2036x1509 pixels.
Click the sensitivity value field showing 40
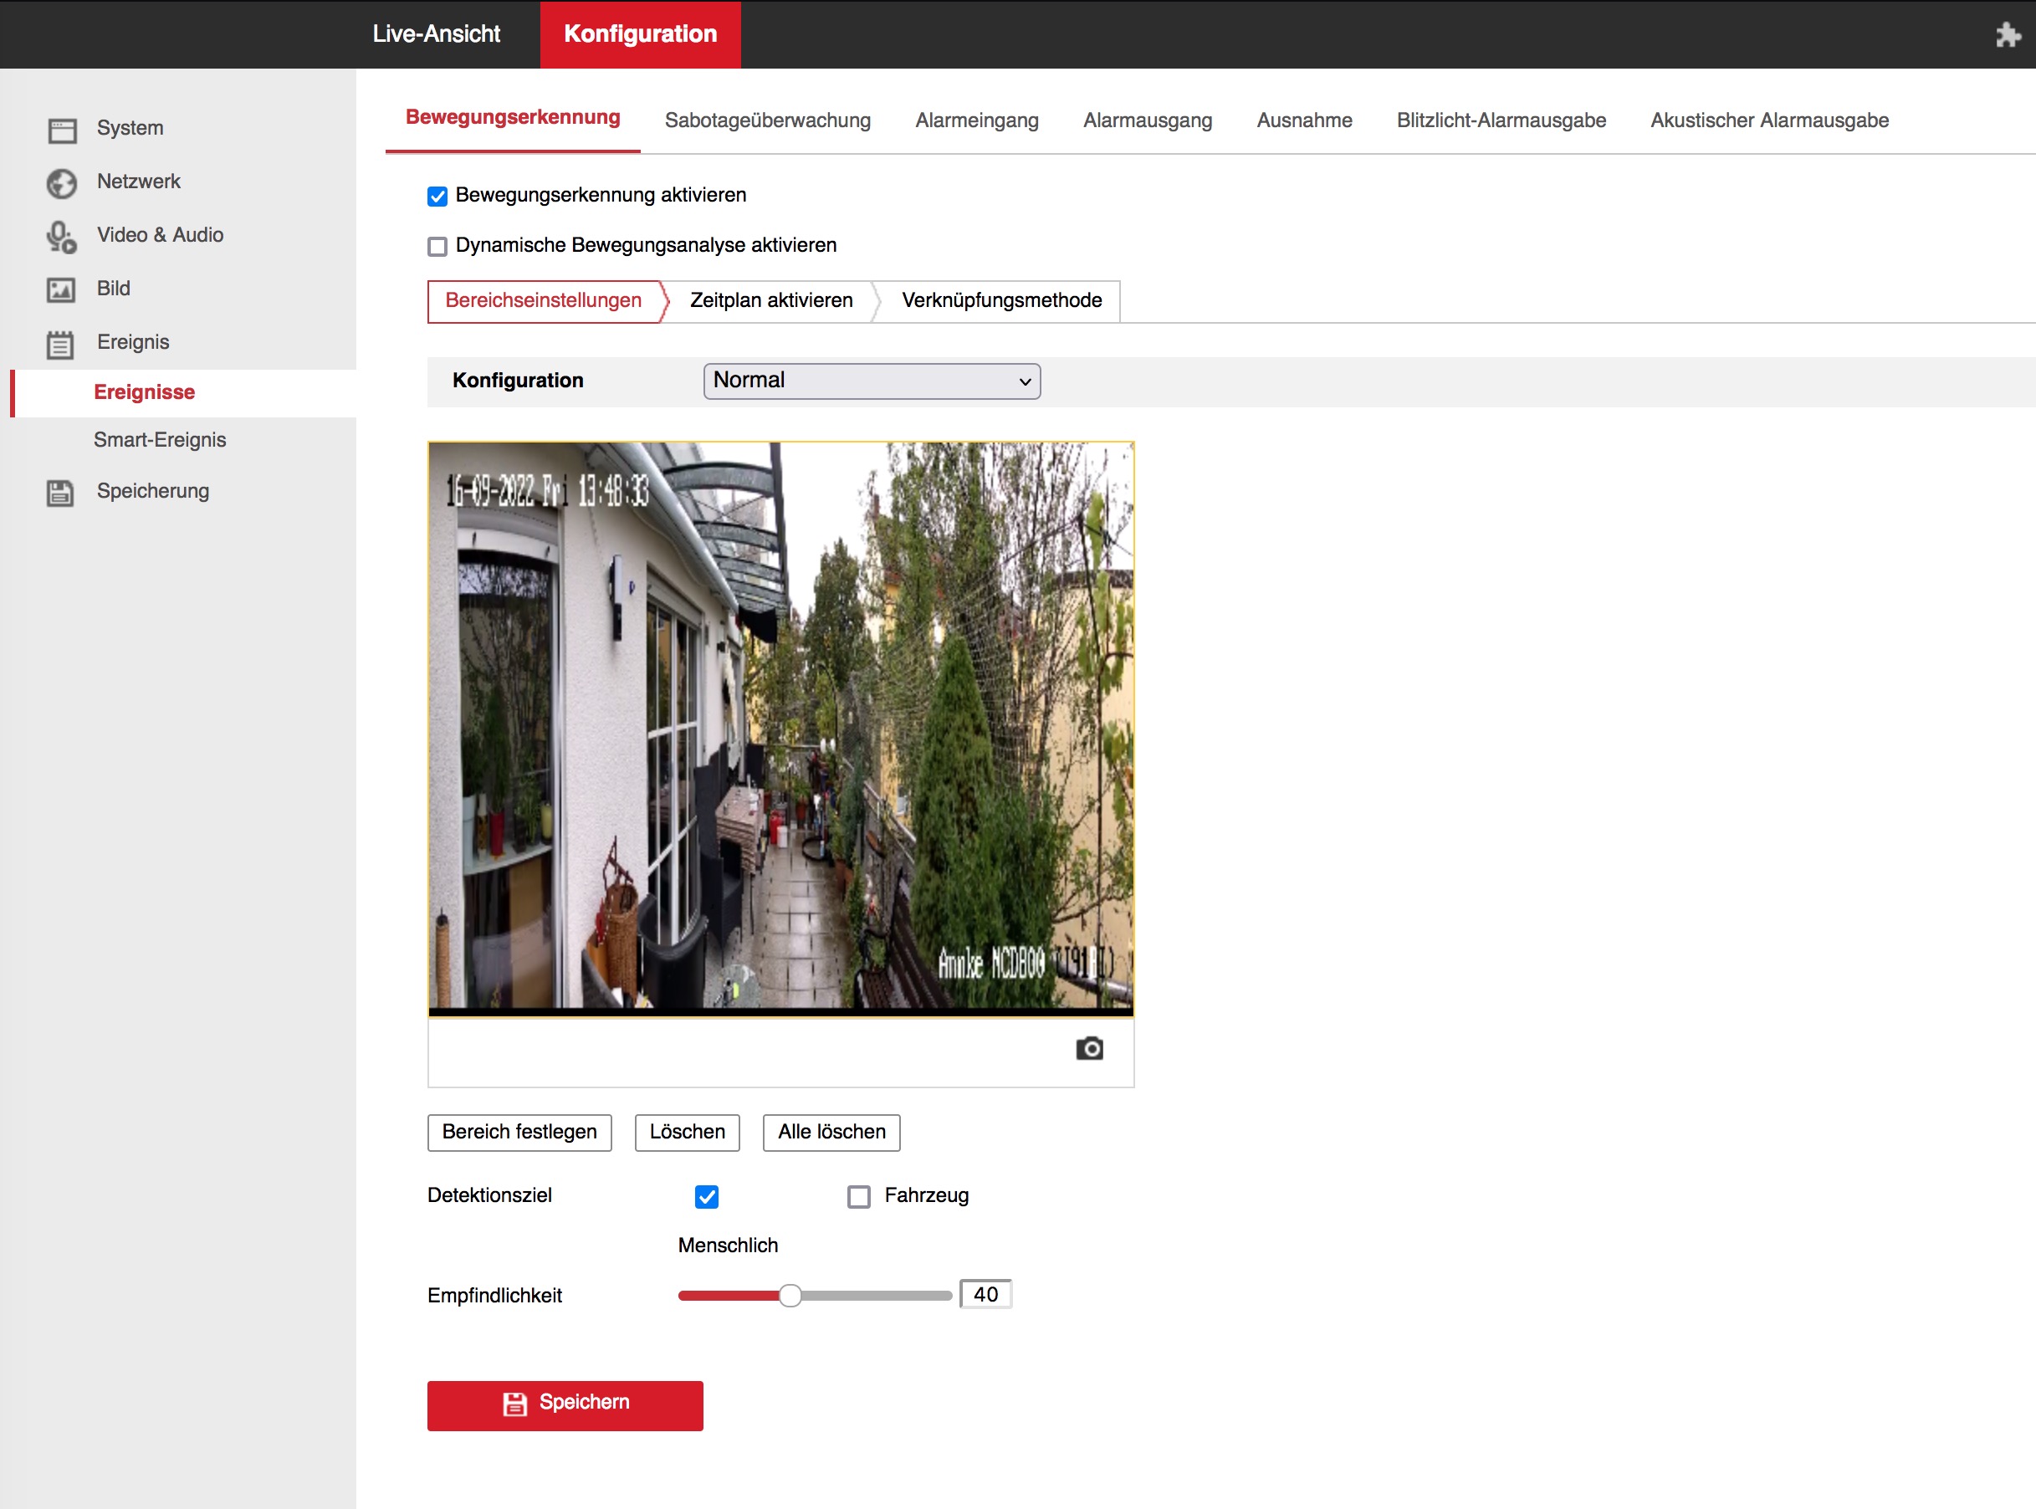(x=985, y=1294)
